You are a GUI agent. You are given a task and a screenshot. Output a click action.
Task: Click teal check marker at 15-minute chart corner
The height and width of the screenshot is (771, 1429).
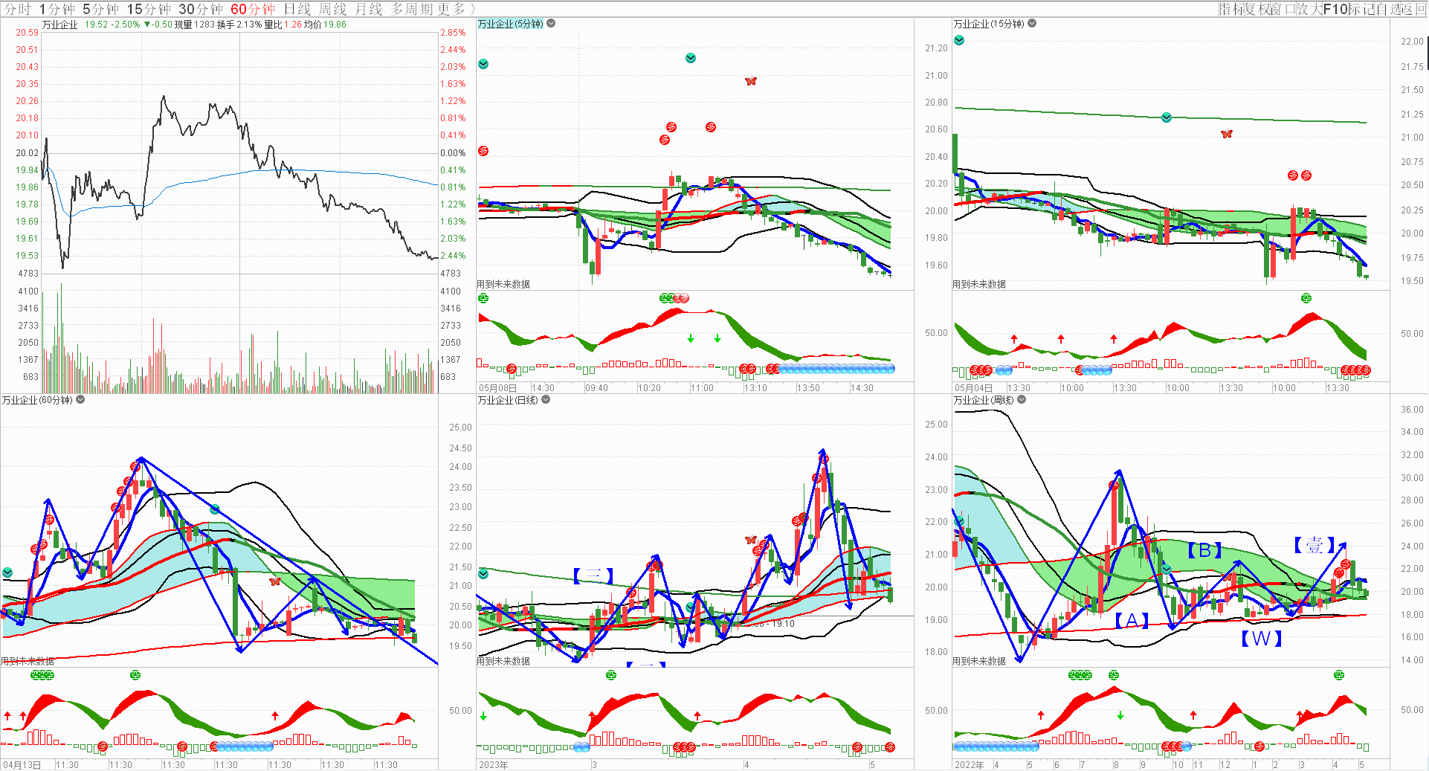pos(959,40)
